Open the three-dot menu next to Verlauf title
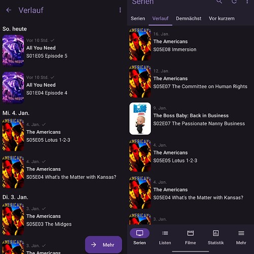 tap(120, 10)
